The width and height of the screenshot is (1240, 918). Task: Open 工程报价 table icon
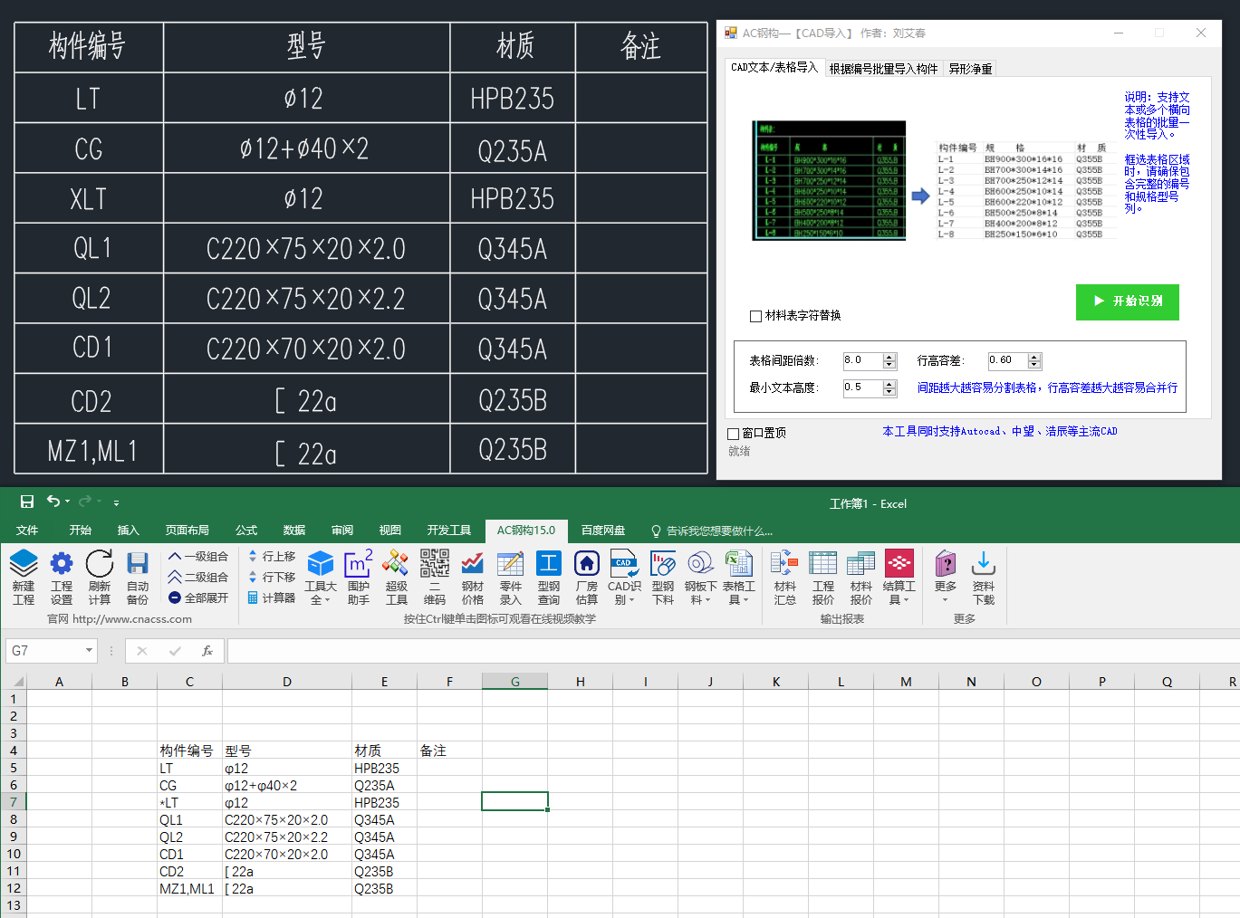click(x=822, y=564)
